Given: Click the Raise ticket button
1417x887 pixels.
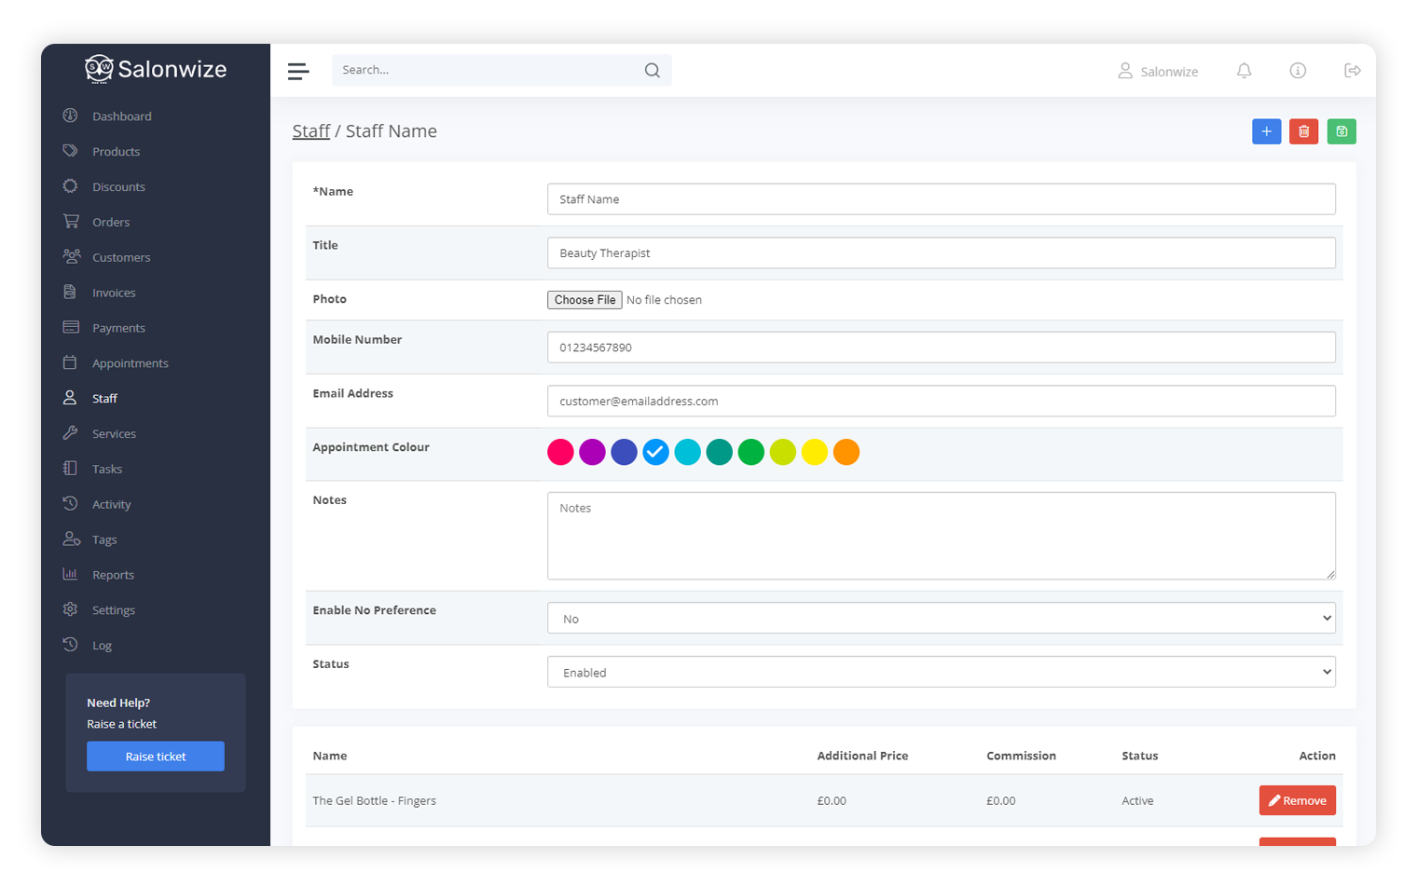Looking at the screenshot, I should 156,757.
